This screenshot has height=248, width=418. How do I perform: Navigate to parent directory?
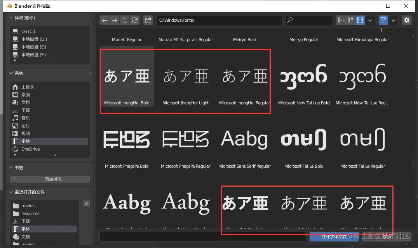pos(124,20)
